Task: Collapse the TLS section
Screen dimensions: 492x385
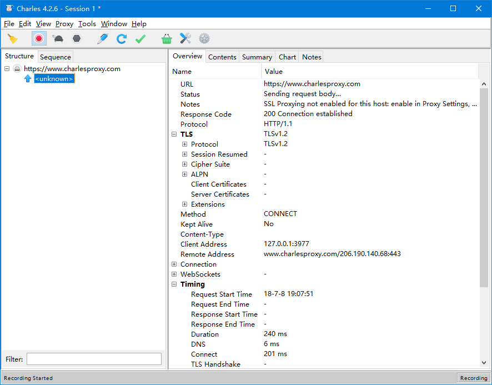Action: tap(174, 134)
